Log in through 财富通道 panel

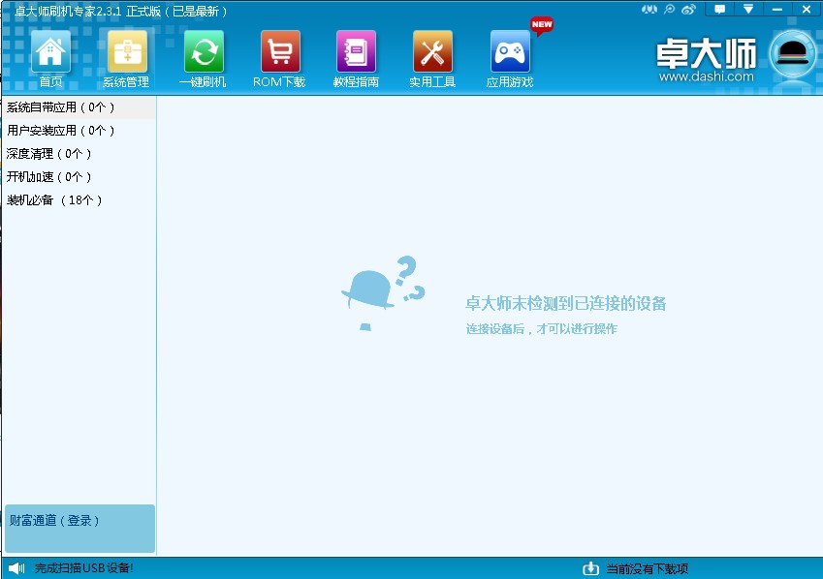pyautogui.click(x=53, y=519)
